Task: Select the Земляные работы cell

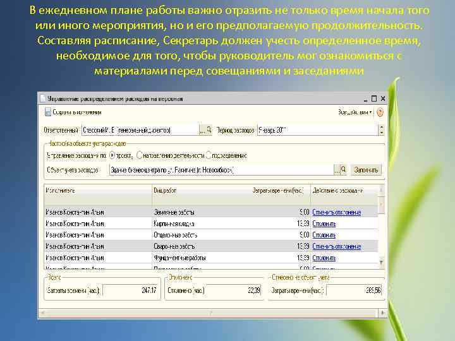Action: click(202, 212)
